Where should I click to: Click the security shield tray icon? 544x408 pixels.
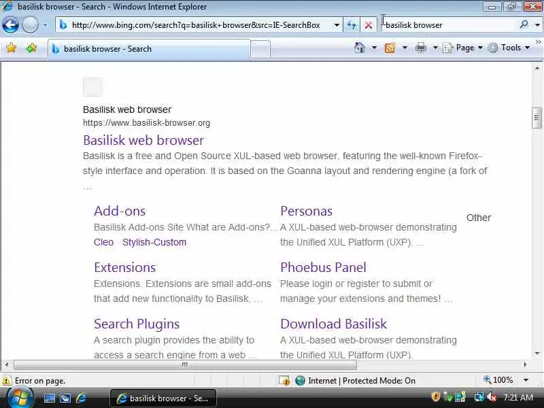[436, 396]
